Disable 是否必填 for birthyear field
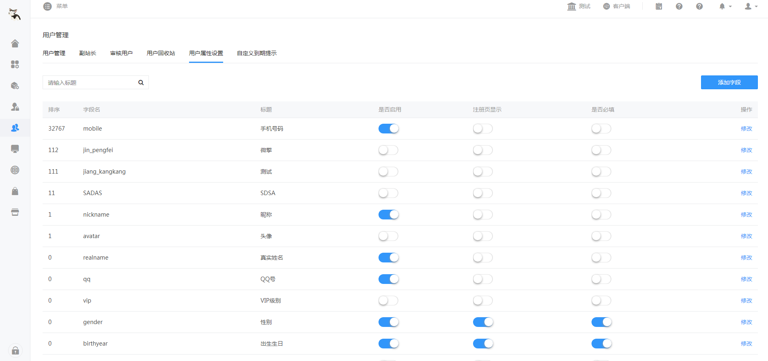The image size is (768, 361). (x=601, y=344)
